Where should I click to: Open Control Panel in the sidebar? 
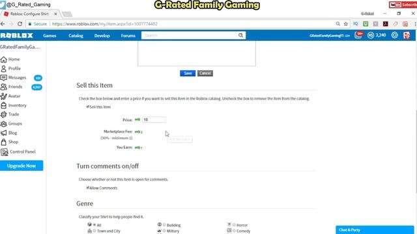pyautogui.click(x=18, y=151)
